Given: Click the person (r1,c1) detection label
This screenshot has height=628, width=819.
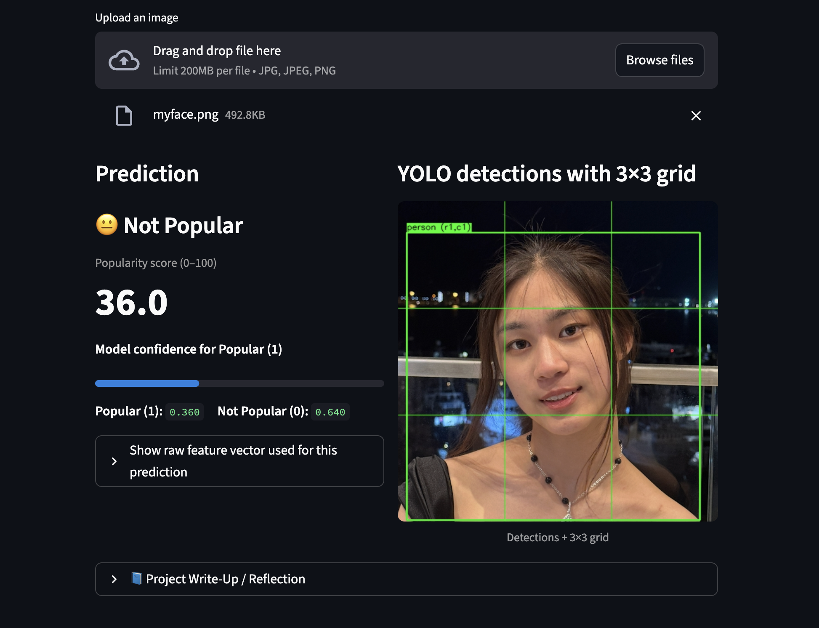Looking at the screenshot, I should click(x=439, y=227).
